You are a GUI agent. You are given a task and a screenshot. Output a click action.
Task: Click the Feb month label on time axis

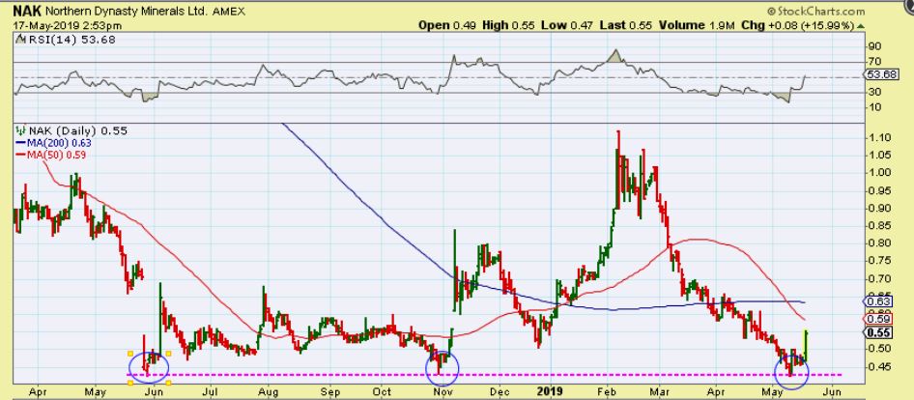[608, 392]
